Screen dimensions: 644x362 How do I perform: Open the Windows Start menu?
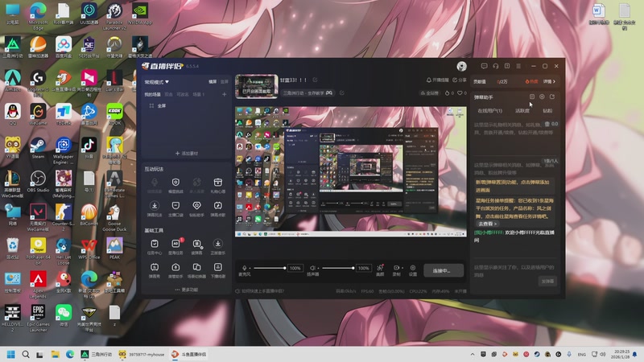11,354
